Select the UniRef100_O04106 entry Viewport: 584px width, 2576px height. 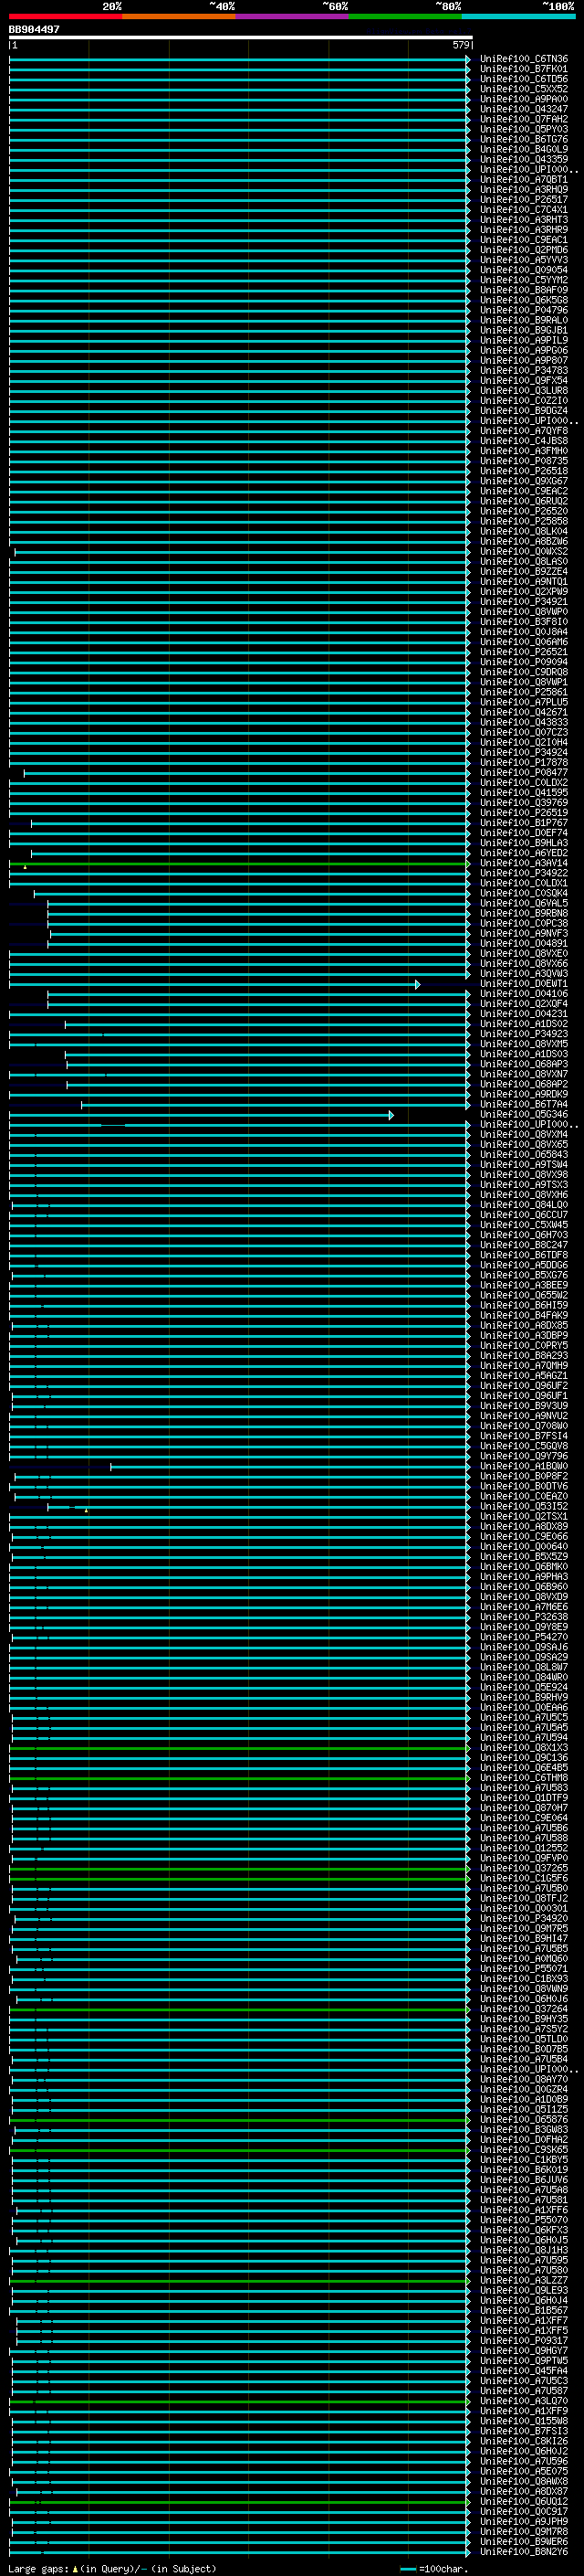524,994
